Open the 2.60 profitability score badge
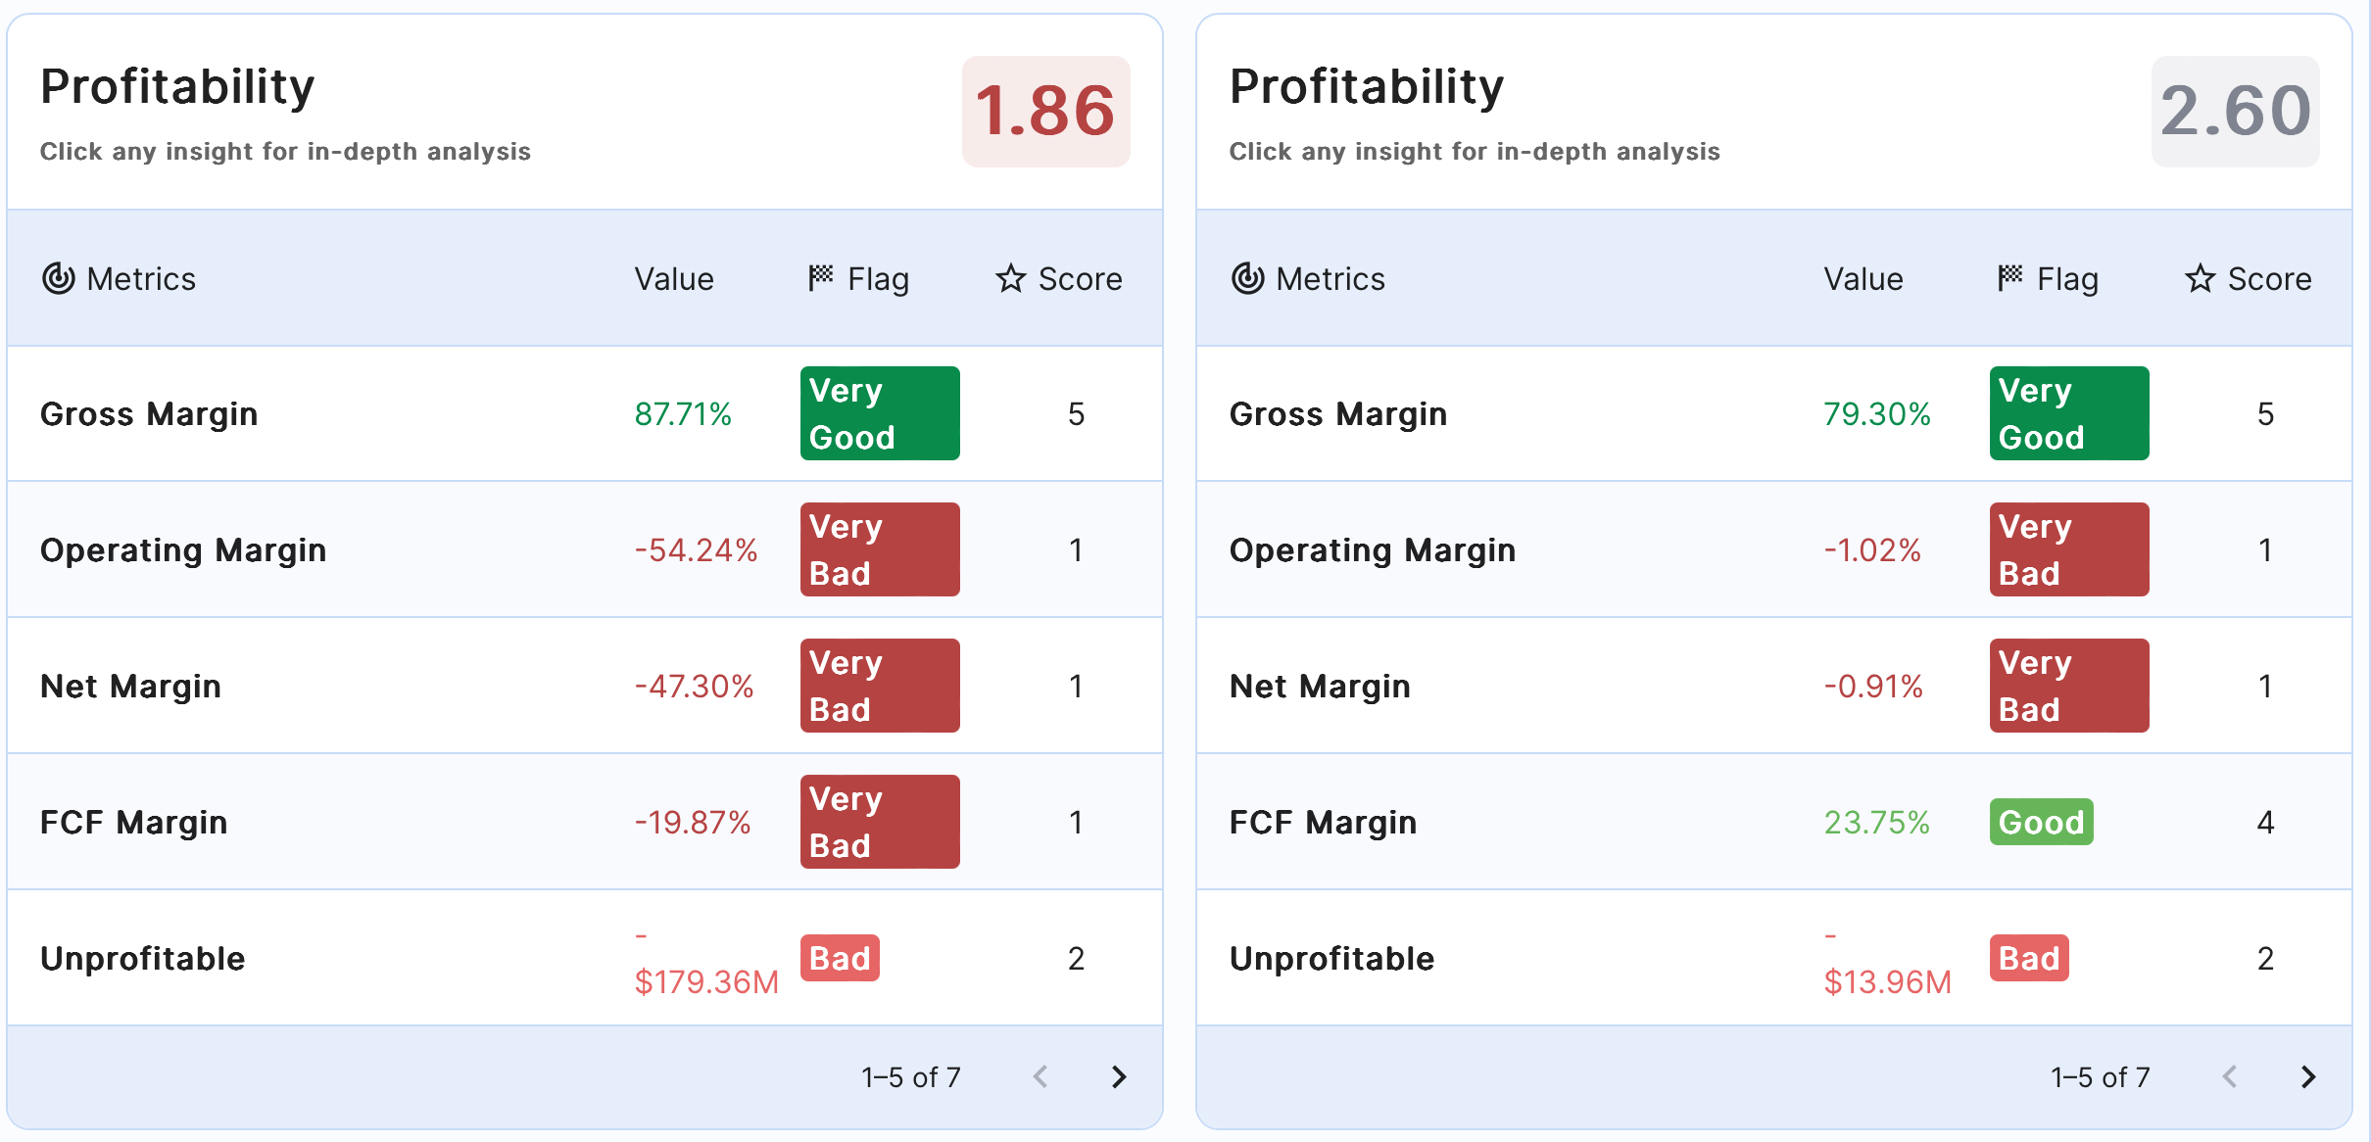 point(2235,111)
